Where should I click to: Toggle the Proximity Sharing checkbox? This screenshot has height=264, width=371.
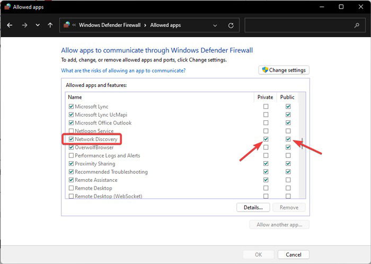[71, 163]
